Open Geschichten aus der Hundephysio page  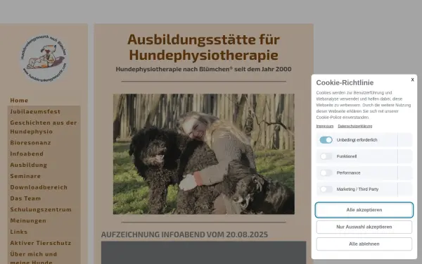[x=44, y=127]
